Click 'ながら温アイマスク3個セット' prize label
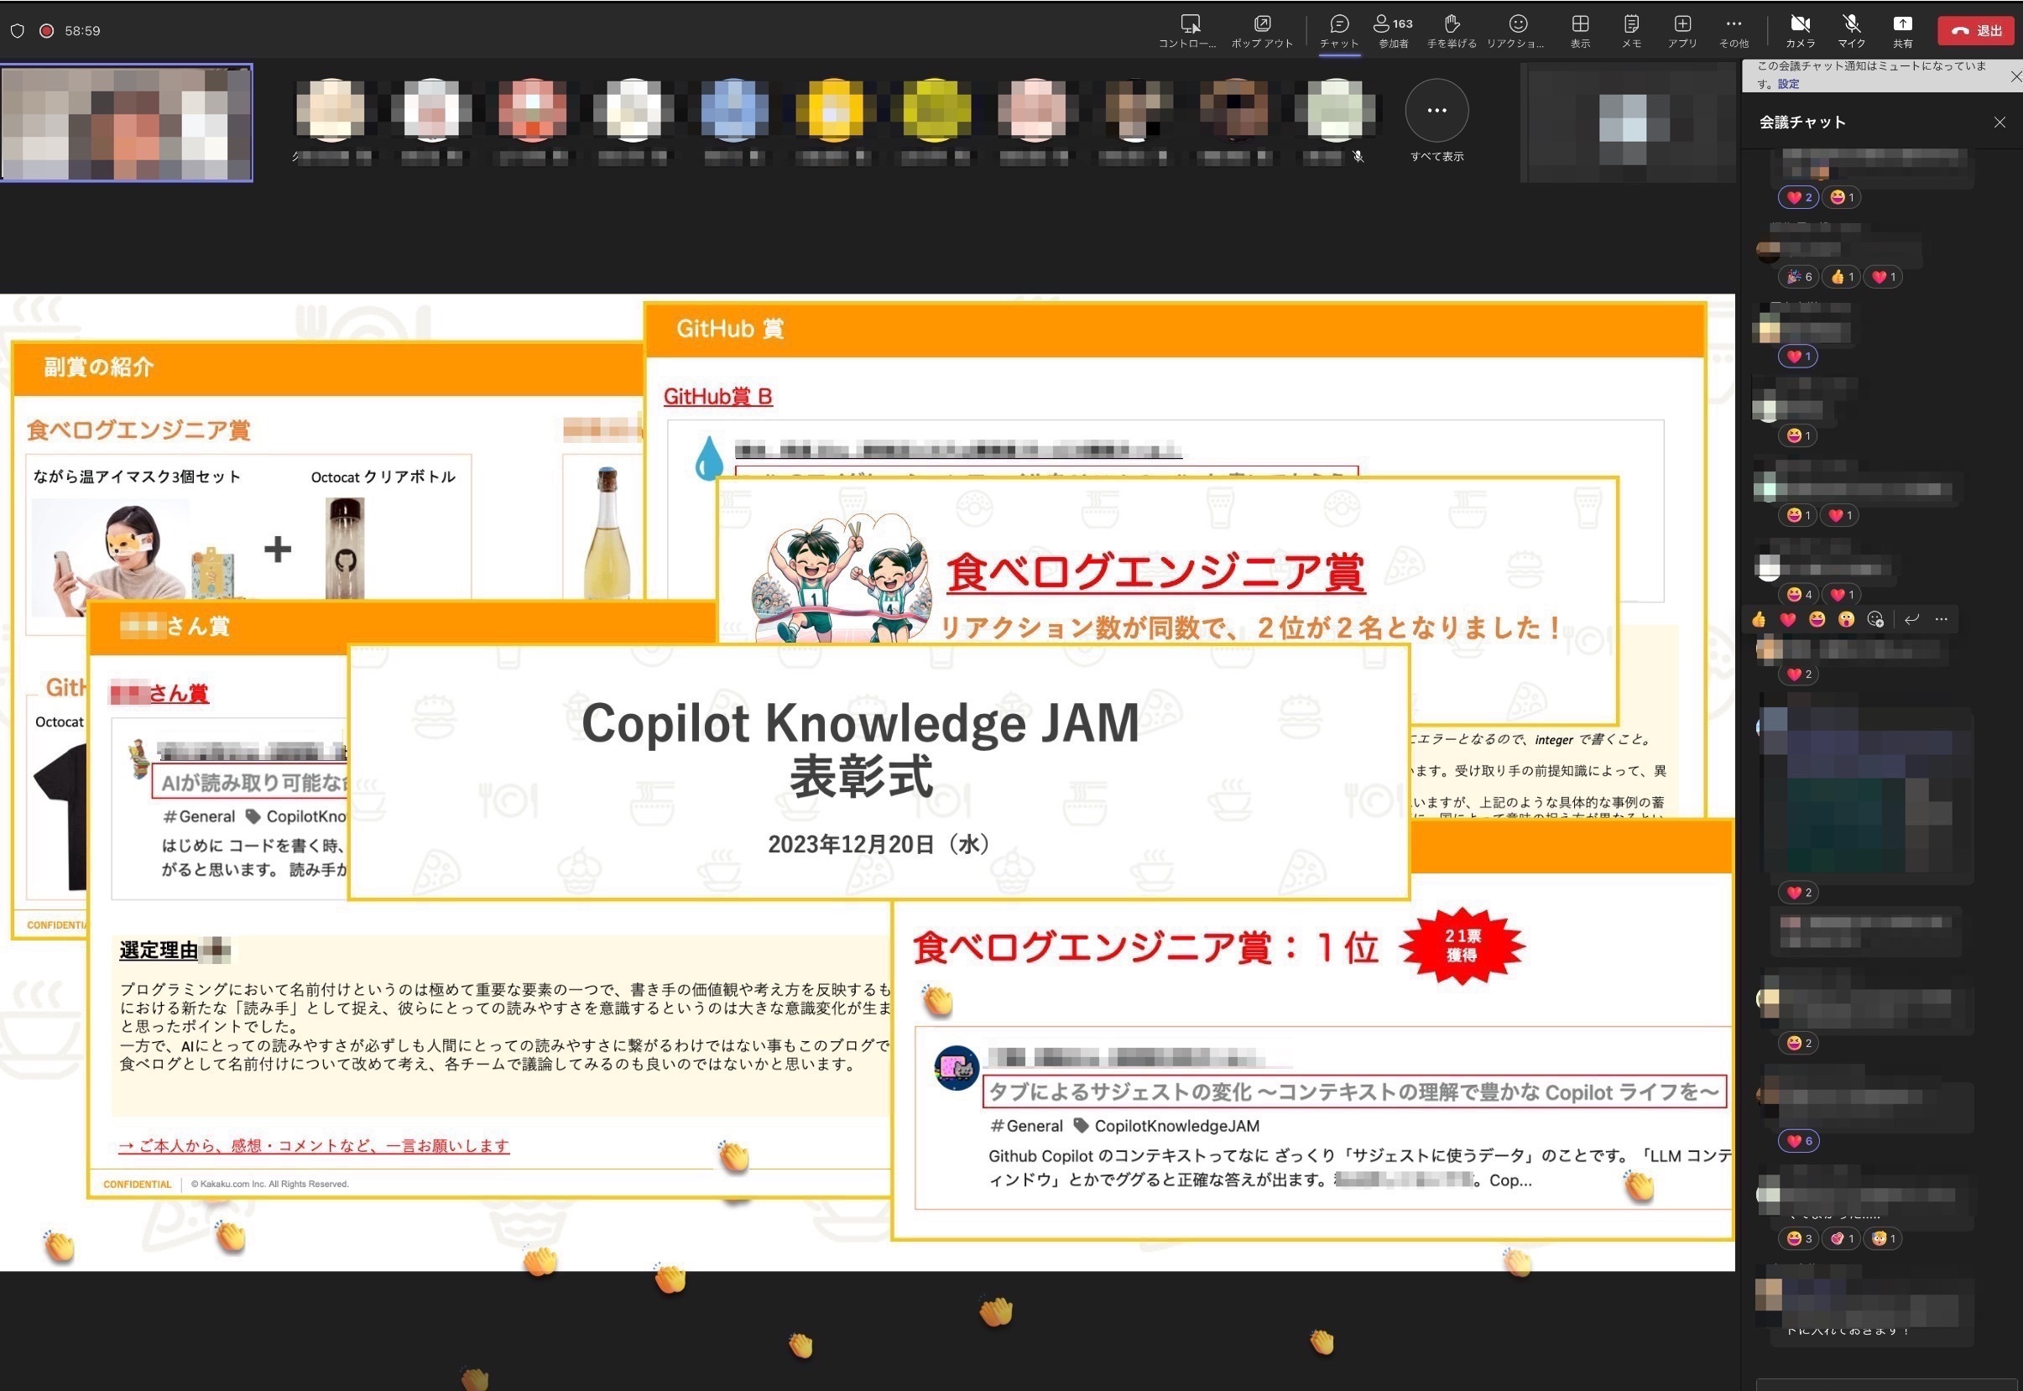This screenshot has width=2023, height=1391. click(x=137, y=477)
